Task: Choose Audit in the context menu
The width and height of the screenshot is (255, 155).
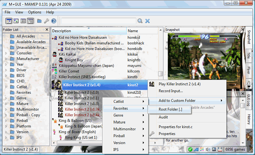Action: click(163, 117)
